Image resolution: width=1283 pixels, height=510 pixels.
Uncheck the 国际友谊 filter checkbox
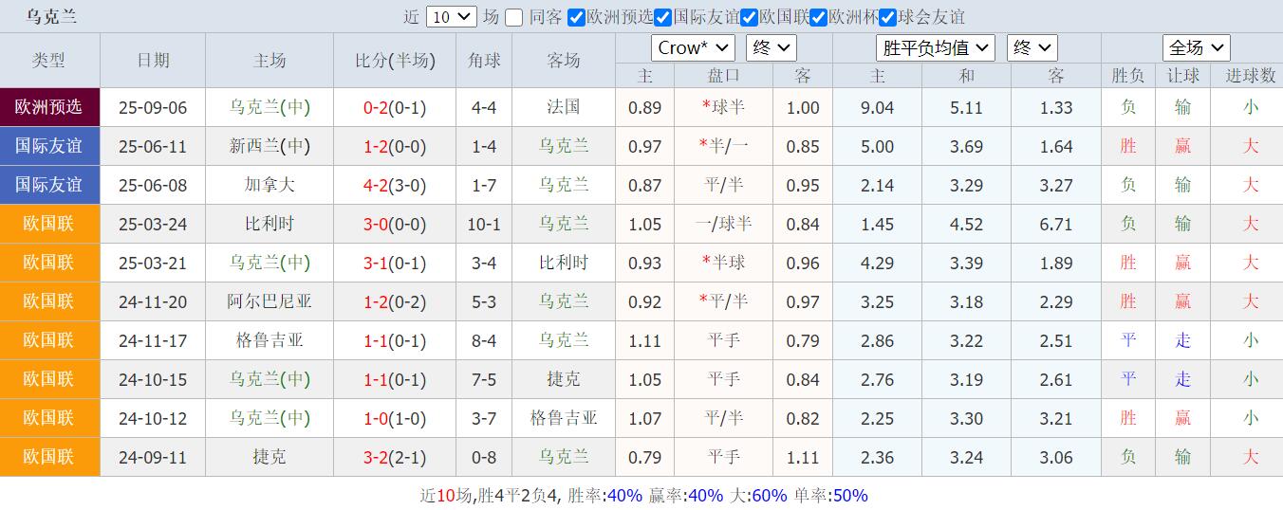pyautogui.click(x=663, y=17)
